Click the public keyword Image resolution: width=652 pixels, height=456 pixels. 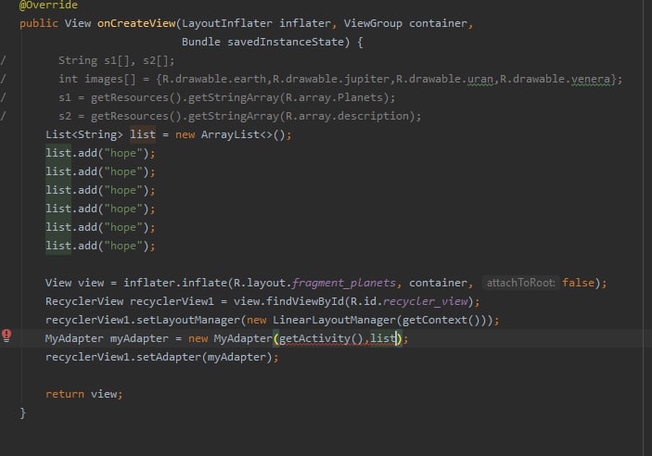(39, 23)
